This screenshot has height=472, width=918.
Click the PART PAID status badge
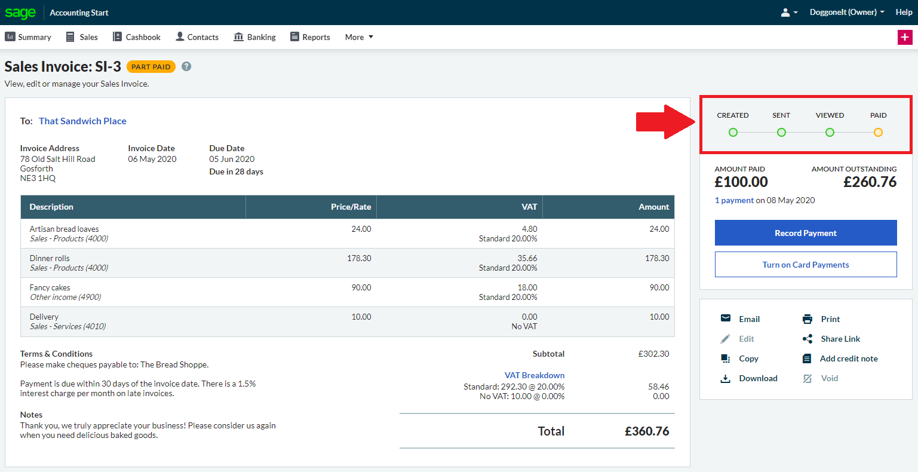pyautogui.click(x=151, y=67)
